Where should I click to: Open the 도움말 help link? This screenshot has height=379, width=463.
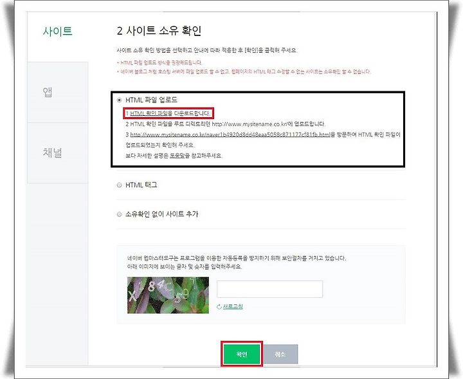177,156
